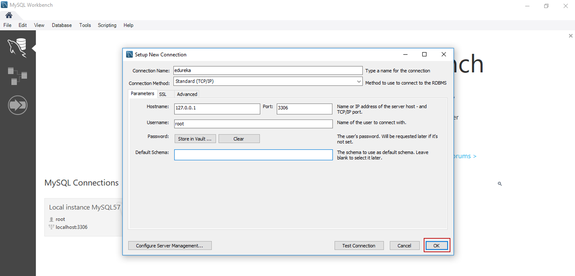Click the Connection Name field
This screenshot has height=276, width=575.
268,70
